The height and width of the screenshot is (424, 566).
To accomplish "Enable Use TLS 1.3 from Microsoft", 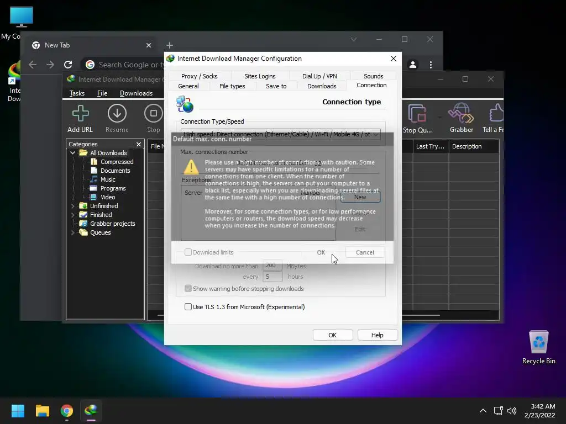I will [x=188, y=307].
